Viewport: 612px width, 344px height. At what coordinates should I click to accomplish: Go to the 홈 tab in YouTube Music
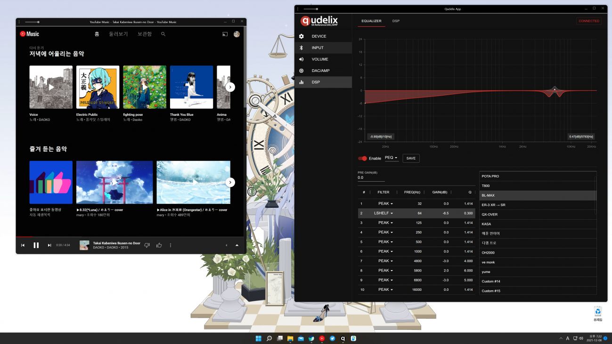click(x=97, y=34)
